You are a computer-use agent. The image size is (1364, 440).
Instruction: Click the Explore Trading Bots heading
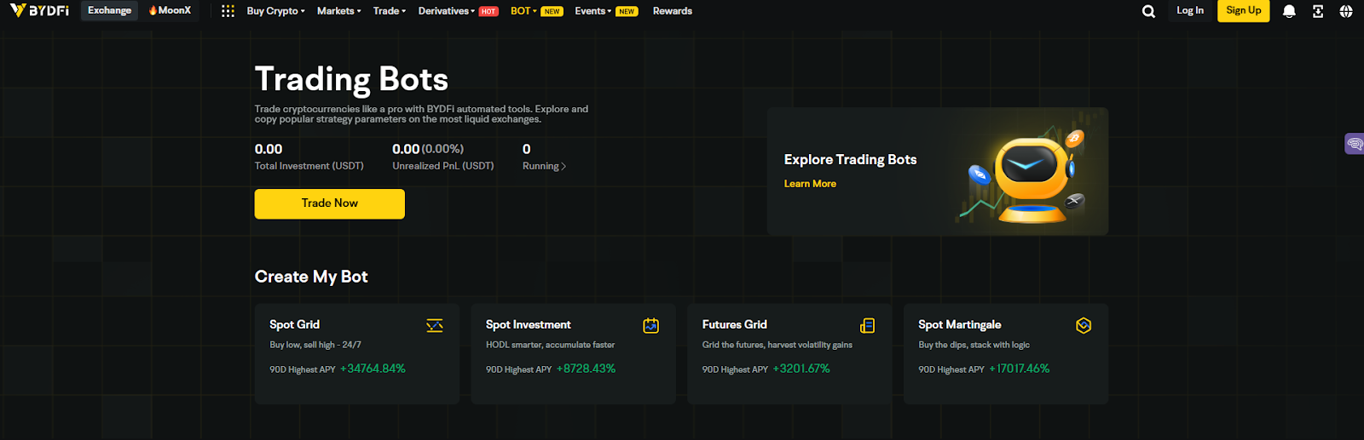pyautogui.click(x=851, y=160)
